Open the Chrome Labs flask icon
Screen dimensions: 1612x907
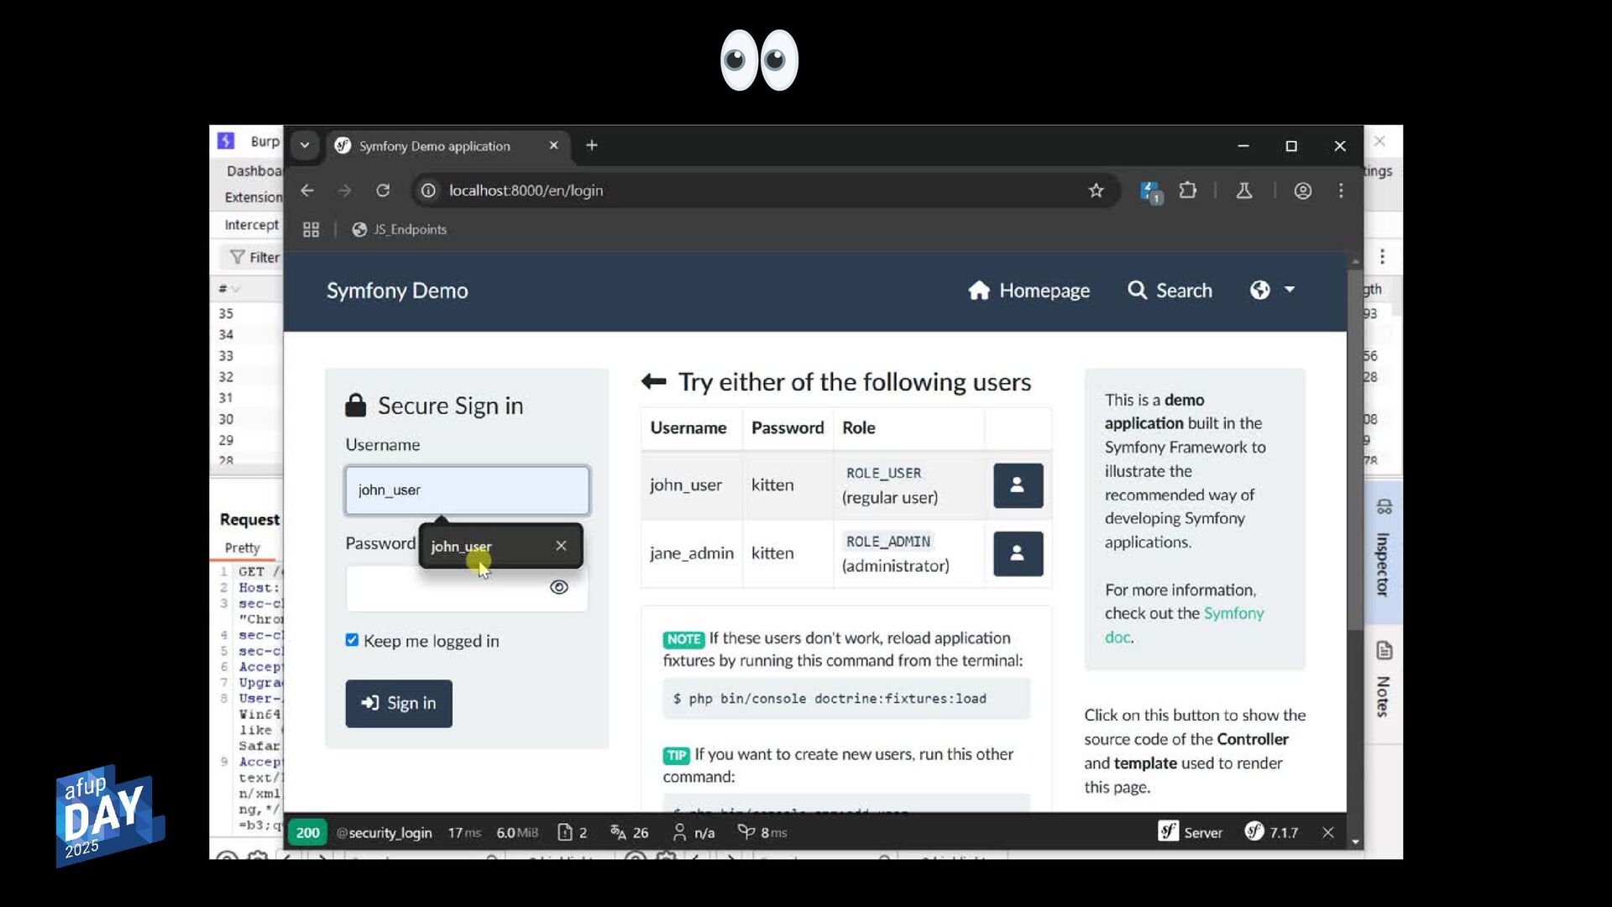(1244, 191)
